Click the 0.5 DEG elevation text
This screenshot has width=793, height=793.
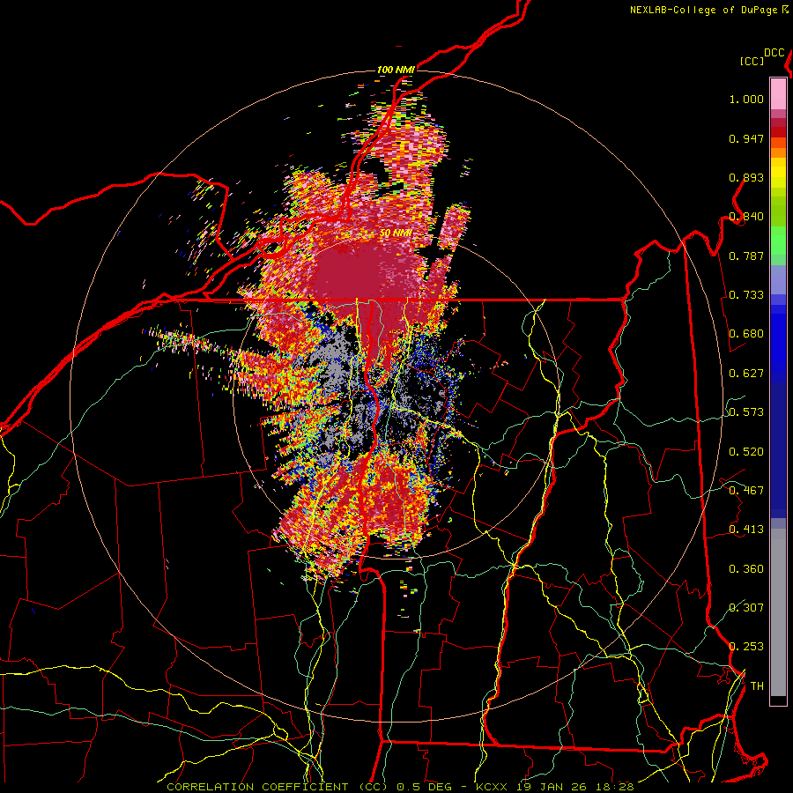[425, 787]
